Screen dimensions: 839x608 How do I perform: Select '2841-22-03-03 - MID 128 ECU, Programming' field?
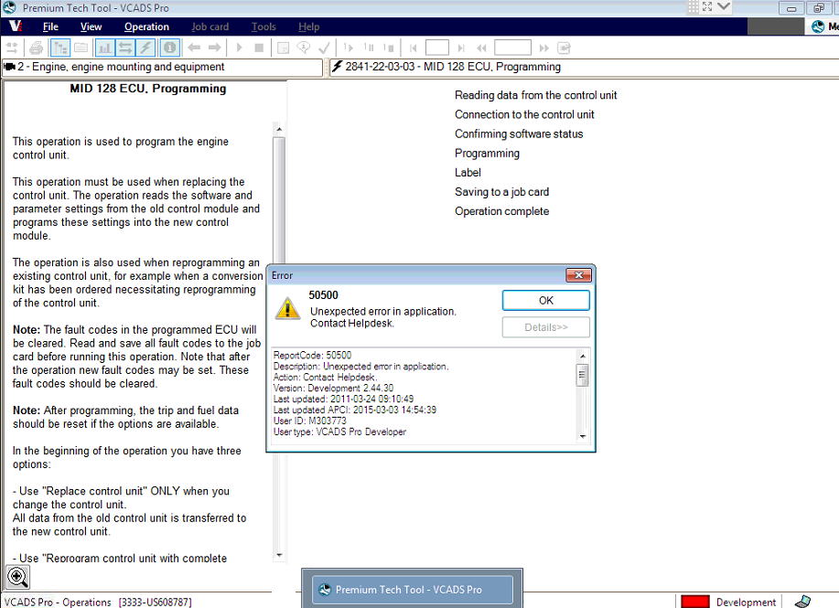[x=584, y=67]
